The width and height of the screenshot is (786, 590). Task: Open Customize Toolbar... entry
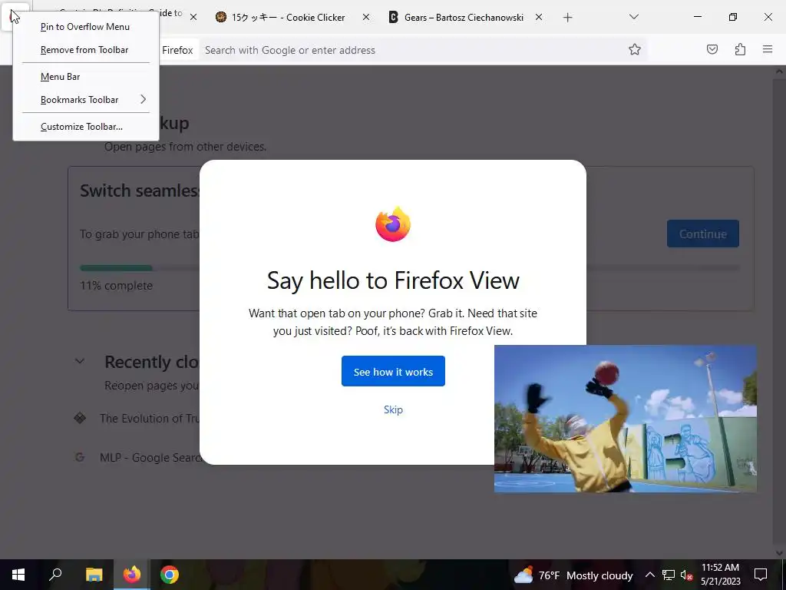86,127
